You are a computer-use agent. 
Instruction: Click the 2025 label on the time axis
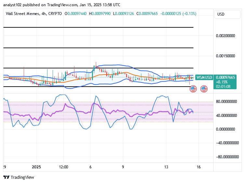point(36,167)
